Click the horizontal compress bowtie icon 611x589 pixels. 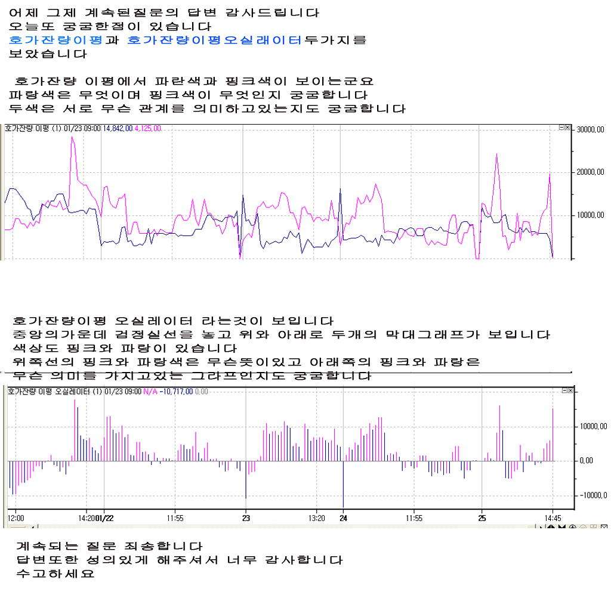[x=561, y=527]
